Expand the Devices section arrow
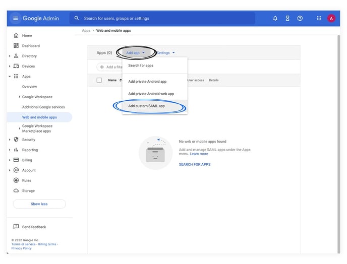The width and height of the screenshot is (347, 264). (x=10, y=66)
